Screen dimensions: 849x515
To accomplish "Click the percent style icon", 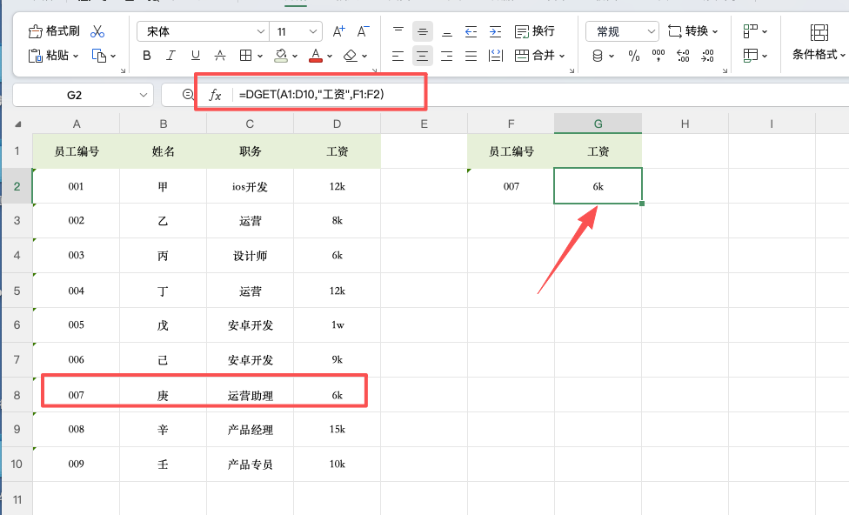I will pyautogui.click(x=634, y=55).
